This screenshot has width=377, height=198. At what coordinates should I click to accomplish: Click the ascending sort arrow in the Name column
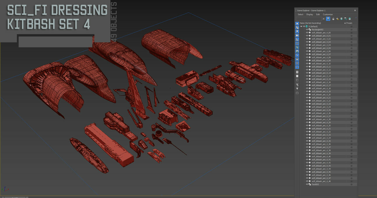[345, 23]
